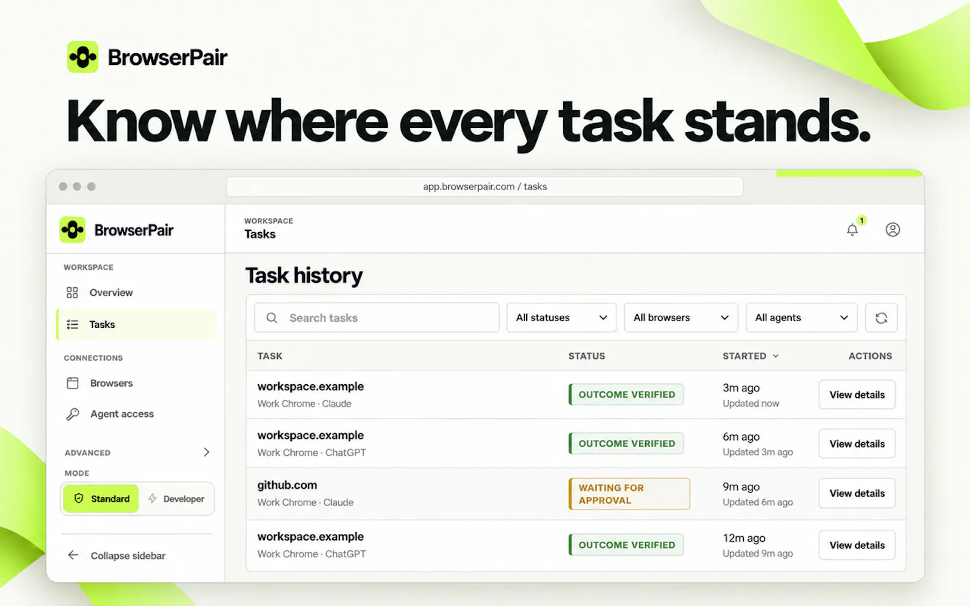Click the Collapse sidebar arrow icon
The width and height of the screenshot is (970, 606).
73,555
